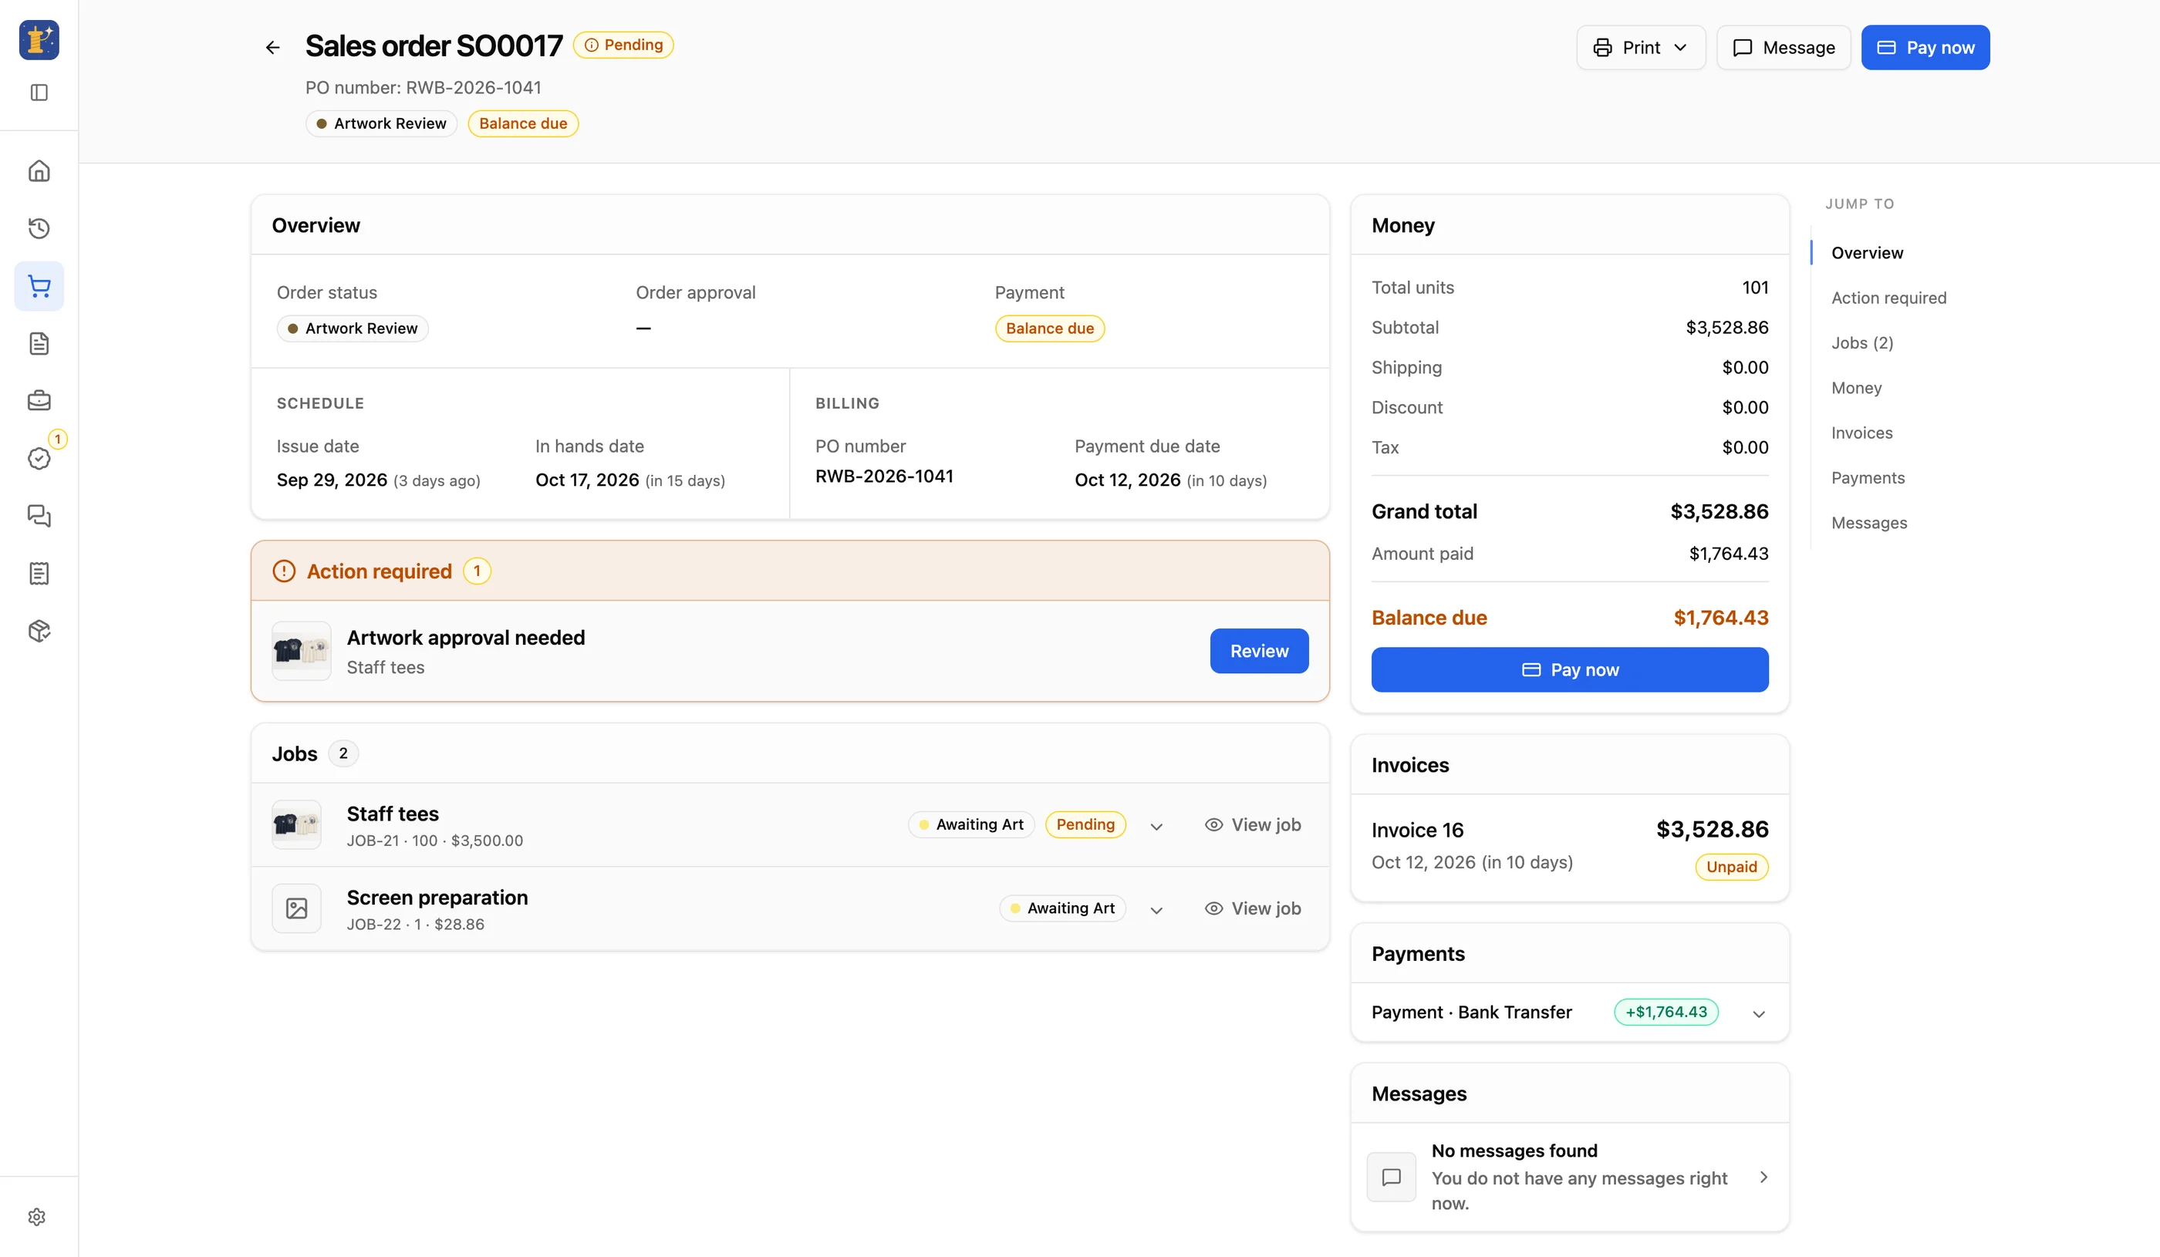This screenshot has width=2160, height=1257.
Task: Click the 'No messages found' text
Action: pyautogui.click(x=1514, y=1151)
